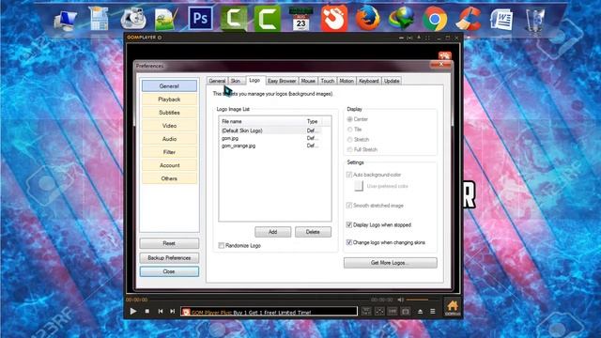Click the Get More Logos button
Screen dimensions: 601x338
point(391,263)
